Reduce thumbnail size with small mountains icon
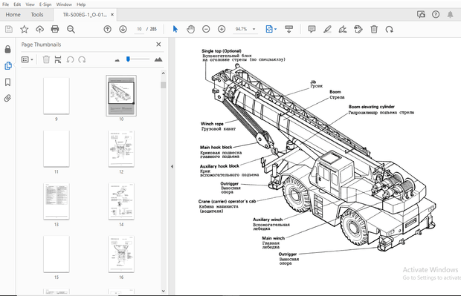The width and height of the screenshot is (461, 296). 117,60
